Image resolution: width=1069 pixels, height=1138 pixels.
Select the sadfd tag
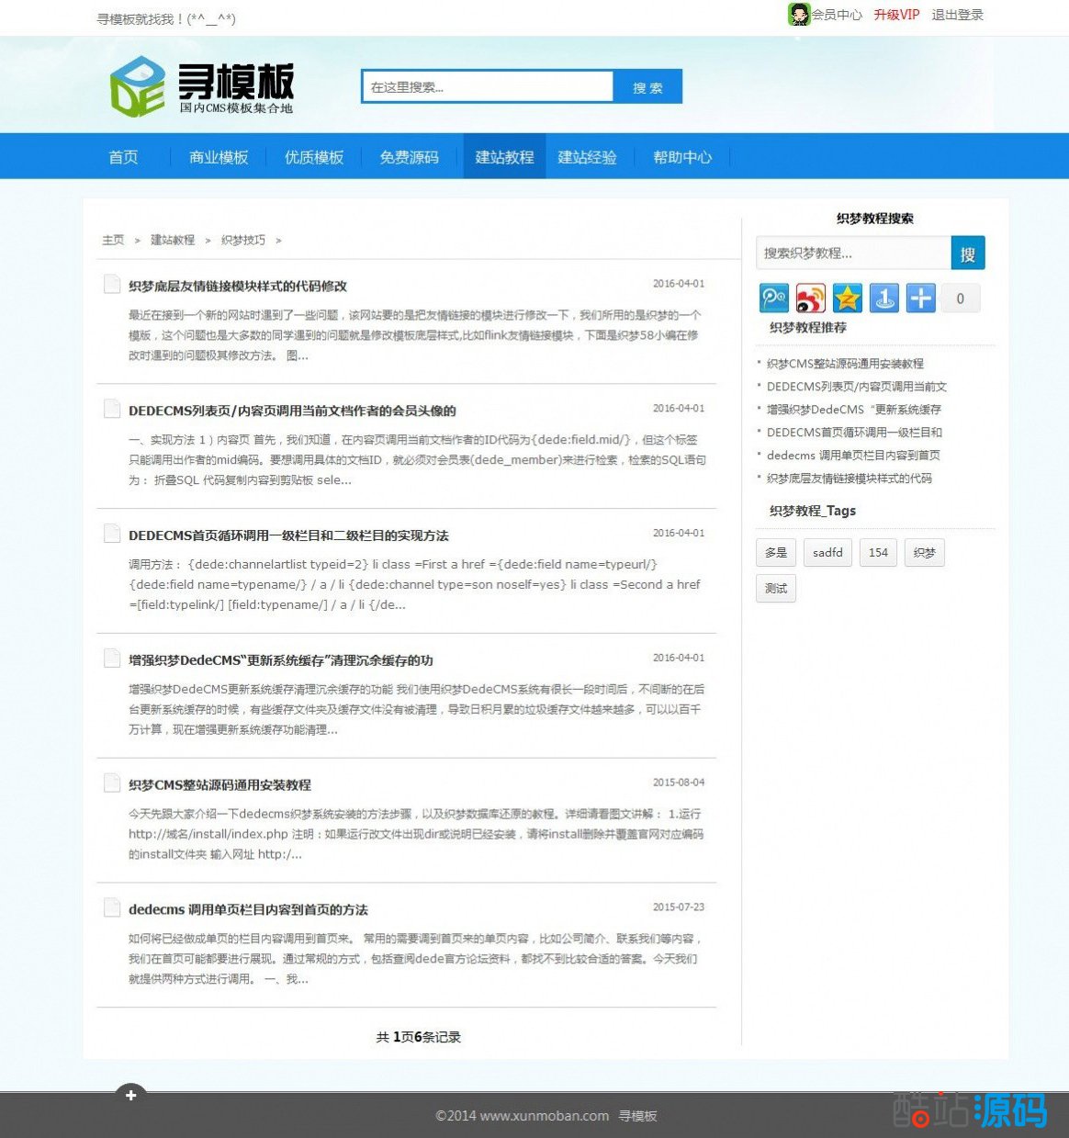tap(827, 552)
